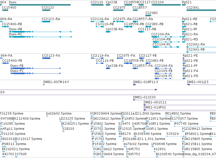
Task: Click EST LD23225.5prime
Action: 72,119
